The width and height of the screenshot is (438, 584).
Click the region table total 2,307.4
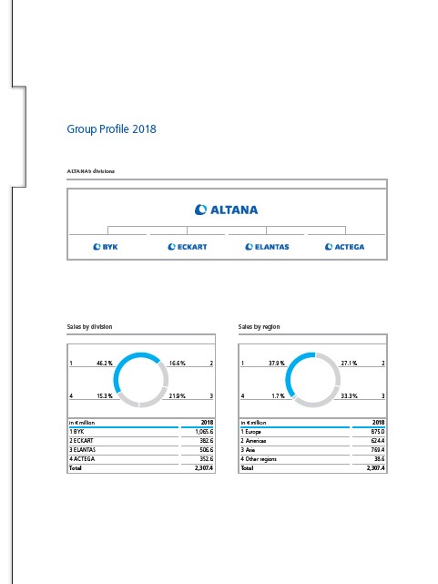pyautogui.click(x=375, y=467)
